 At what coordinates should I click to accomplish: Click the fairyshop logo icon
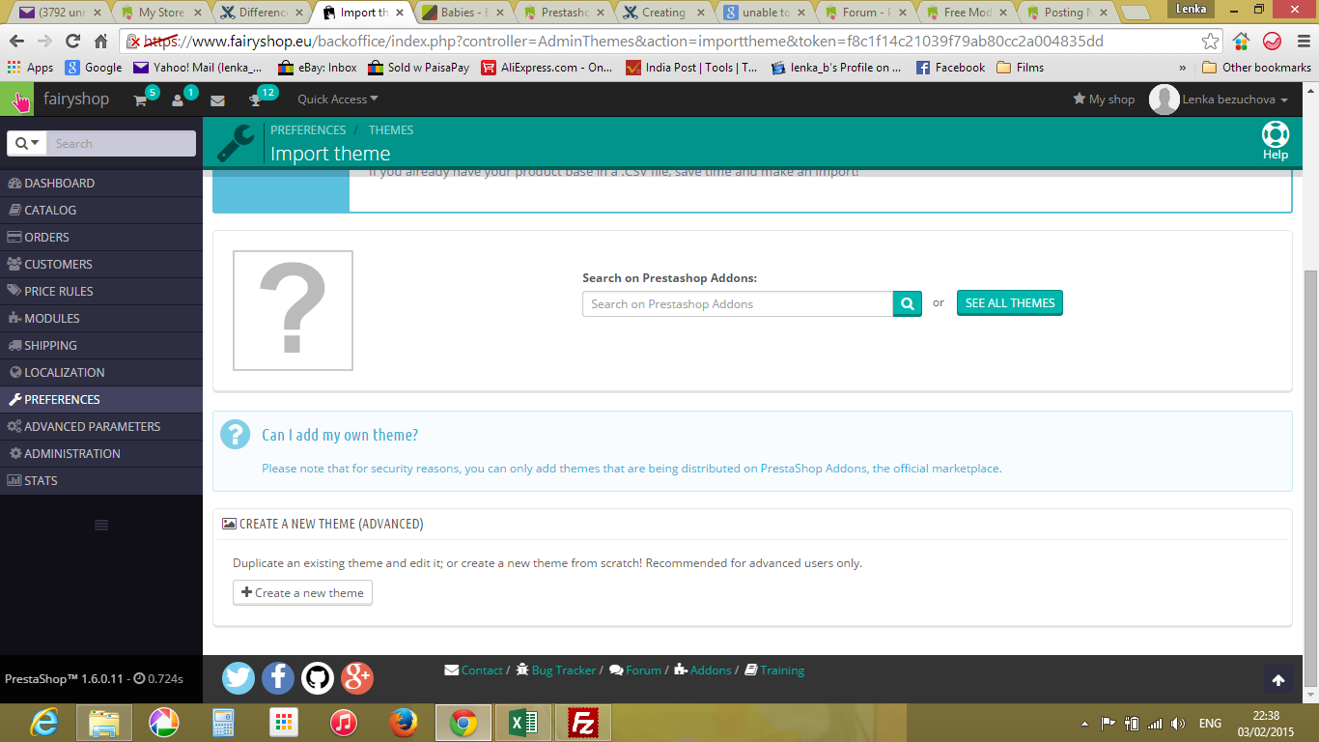17,100
